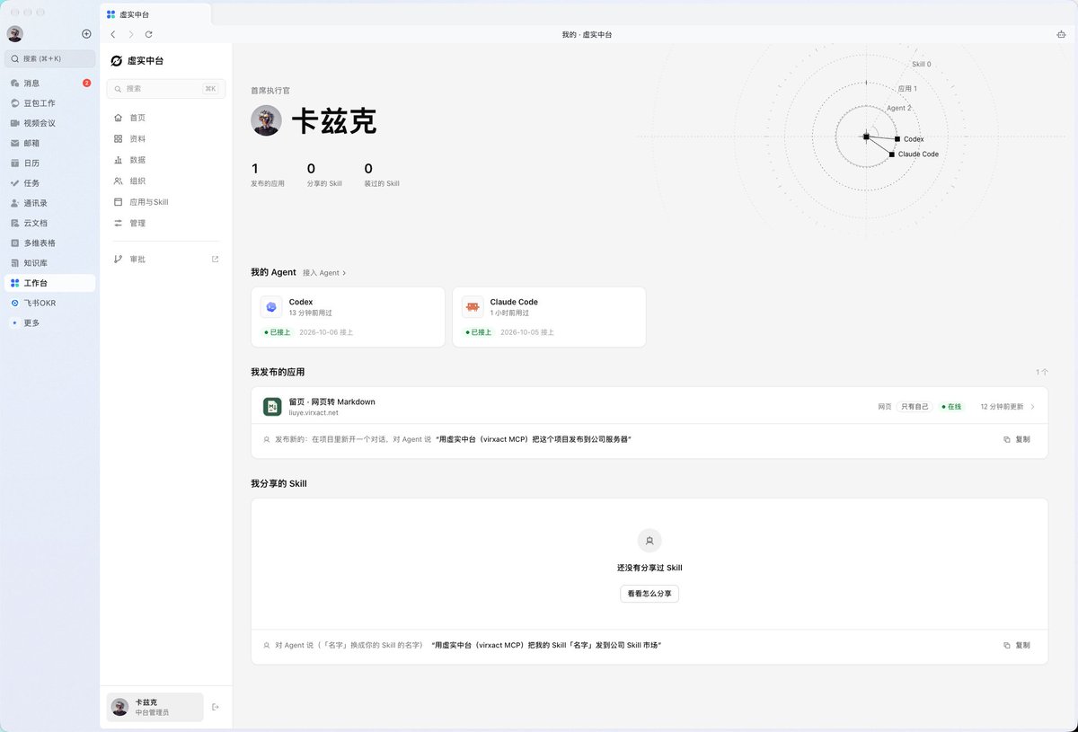Go back with the left arrow

click(x=112, y=34)
